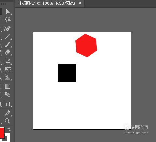Viewport: 156px width, 142px height.
Task: Choose the Lasso tool
Action: click(8, 19)
